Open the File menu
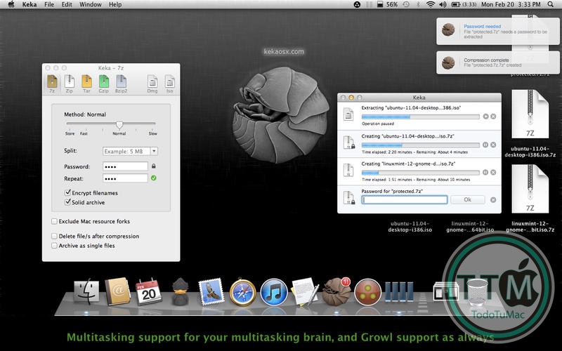 [49, 4]
